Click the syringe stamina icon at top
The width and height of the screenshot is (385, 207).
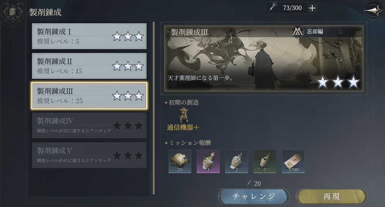click(273, 7)
